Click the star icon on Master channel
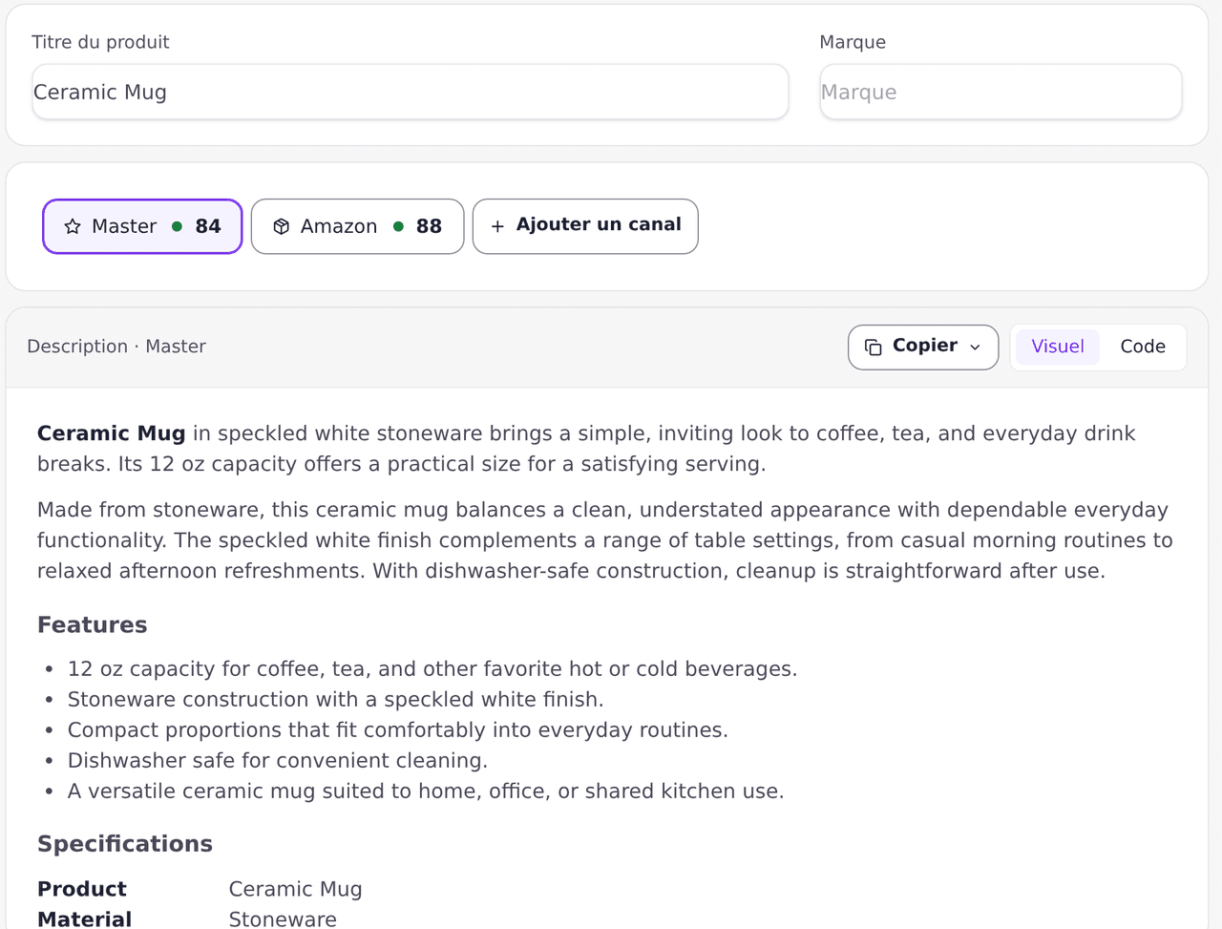 point(73,226)
